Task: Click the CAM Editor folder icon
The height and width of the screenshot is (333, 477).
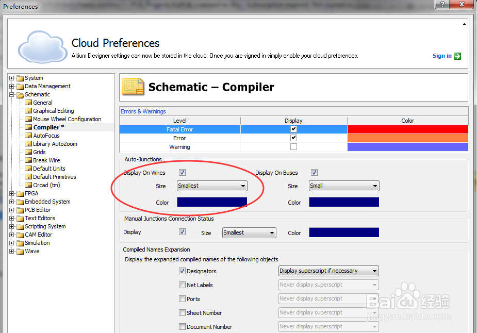Action: pos(20,235)
